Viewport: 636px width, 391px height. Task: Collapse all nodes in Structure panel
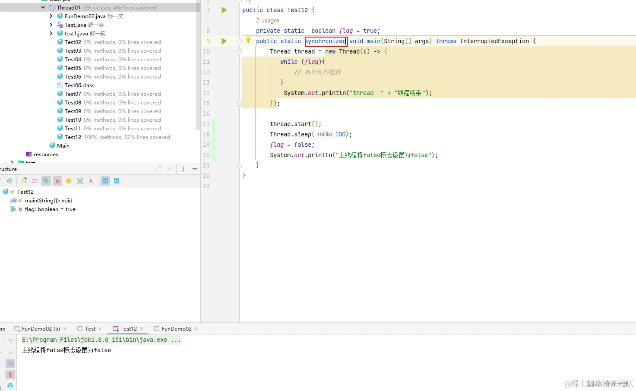pyautogui.click(x=169, y=169)
